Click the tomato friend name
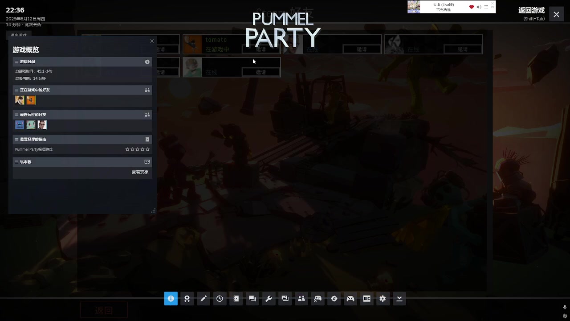 216,40
